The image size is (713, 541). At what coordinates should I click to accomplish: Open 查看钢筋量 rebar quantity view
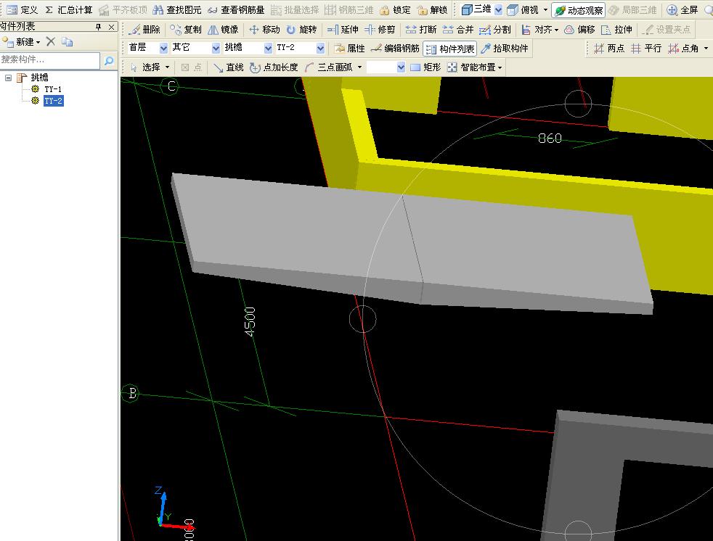click(236, 9)
